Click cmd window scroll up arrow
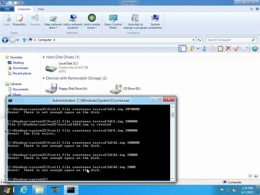Screen dimensions: 260x195 (x=172, y=107)
